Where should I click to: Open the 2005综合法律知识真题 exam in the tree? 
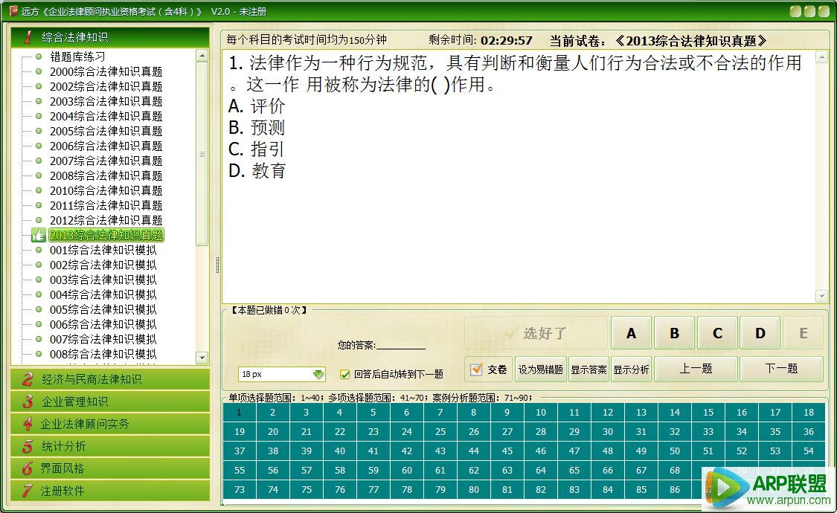click(x=106, y=131)
